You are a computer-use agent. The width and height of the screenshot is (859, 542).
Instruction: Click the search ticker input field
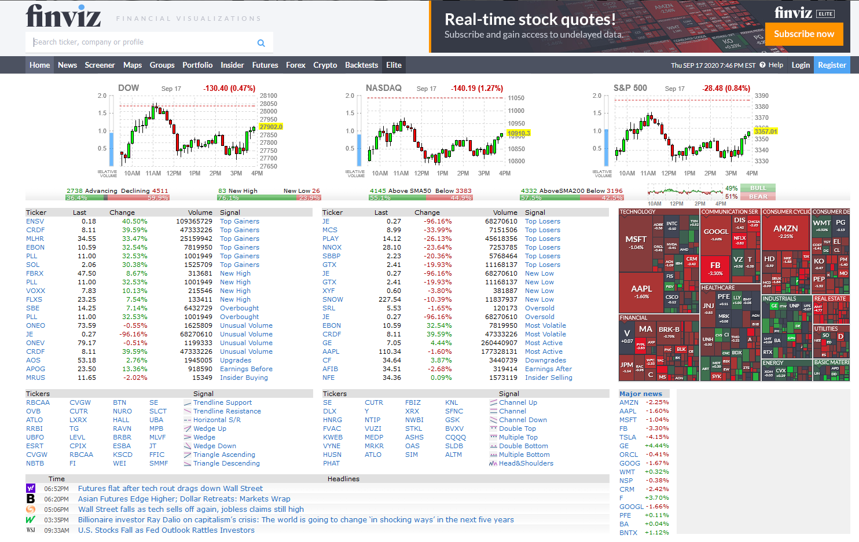coord(142,42)
